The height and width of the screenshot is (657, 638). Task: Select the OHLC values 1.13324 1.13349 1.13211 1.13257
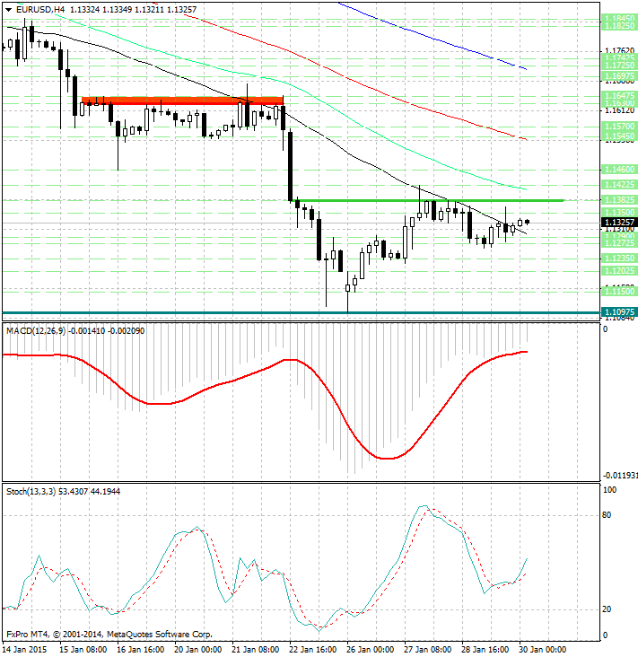pyautogui.click(x=133, y=9)
